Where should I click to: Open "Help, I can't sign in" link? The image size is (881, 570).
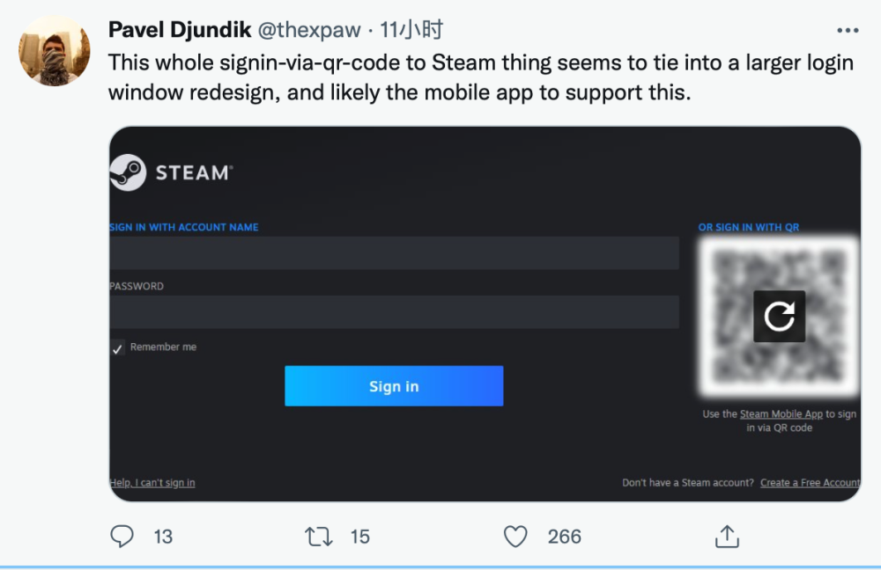[x=152, y=482]
